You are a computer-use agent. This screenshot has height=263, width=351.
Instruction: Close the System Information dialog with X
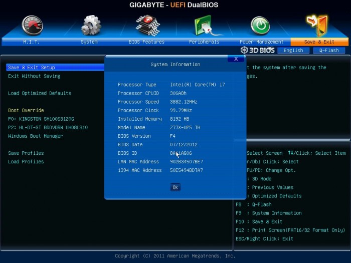236,59
